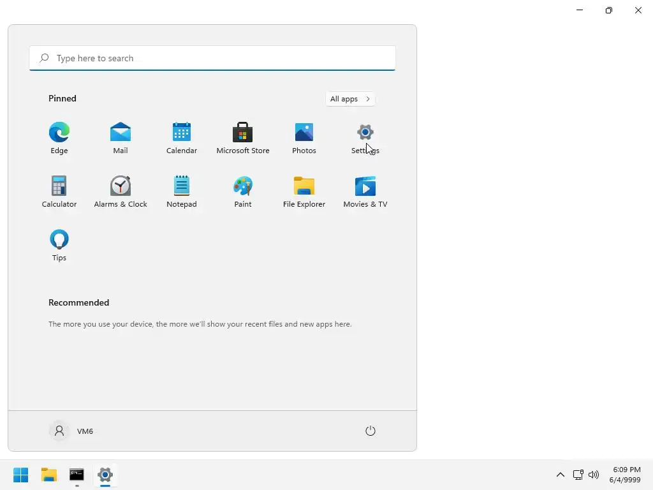Restore down the window
Image resolution: width=653 pixels, height=490 pixels.
609,10
